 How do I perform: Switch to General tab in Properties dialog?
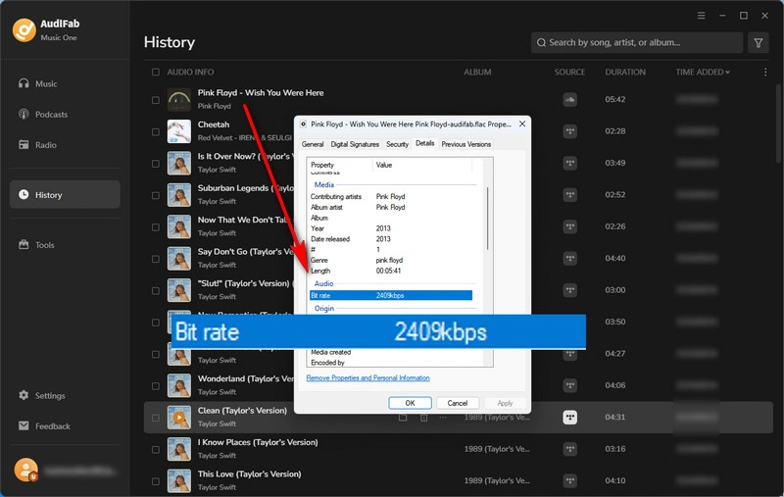(313, 144)
